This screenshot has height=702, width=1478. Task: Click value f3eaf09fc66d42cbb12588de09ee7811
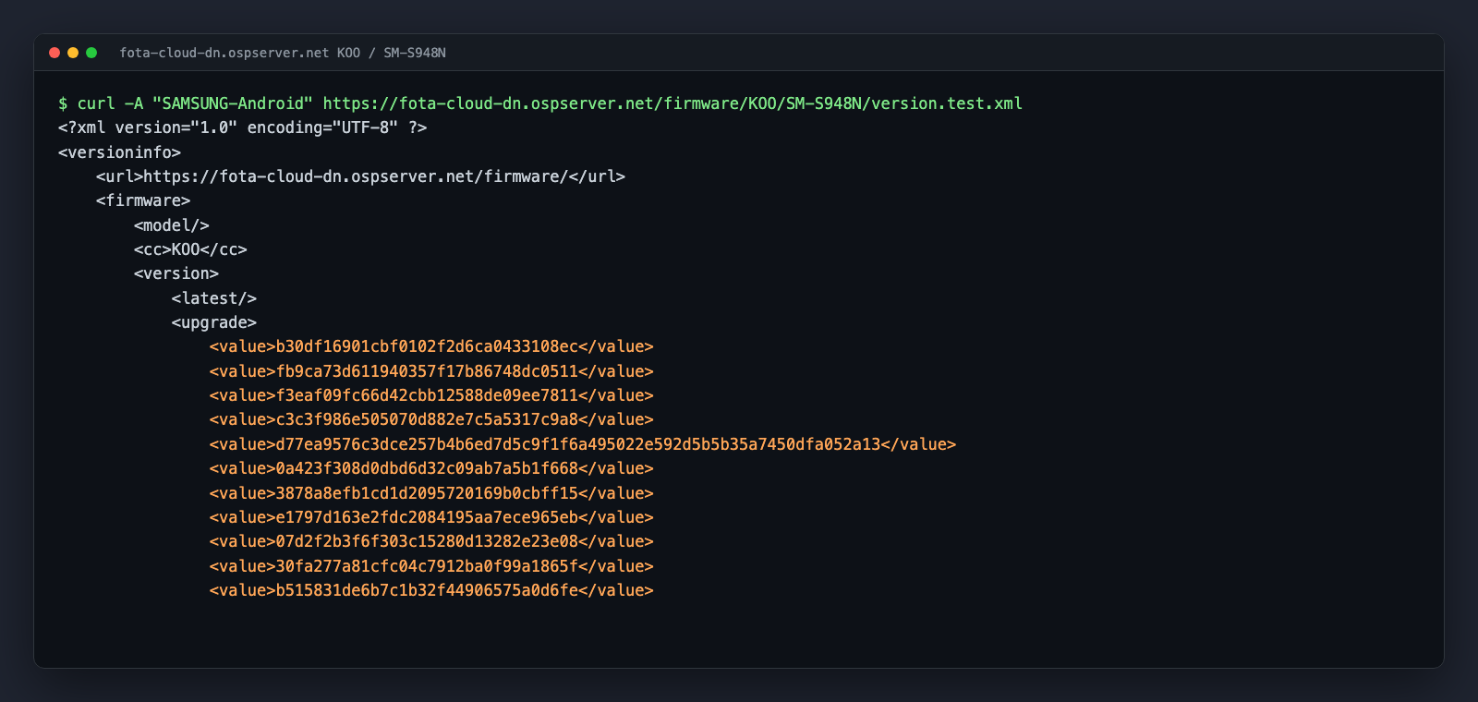click(431, 395)
